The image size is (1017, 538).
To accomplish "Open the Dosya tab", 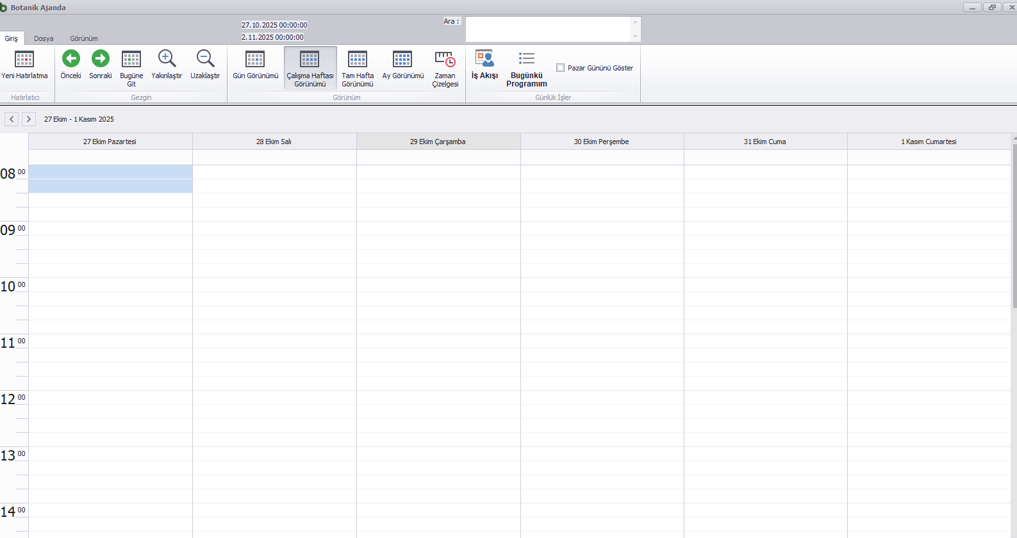I will tap(44, 38).
